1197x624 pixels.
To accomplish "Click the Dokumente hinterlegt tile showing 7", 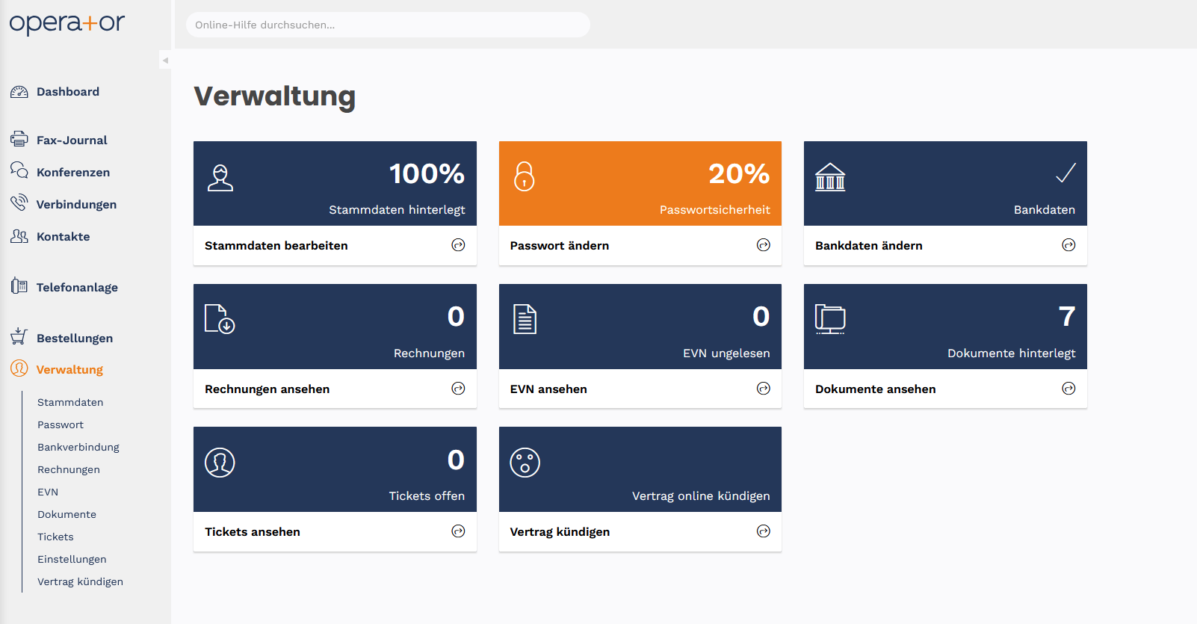I will click(x=945, y=327).
